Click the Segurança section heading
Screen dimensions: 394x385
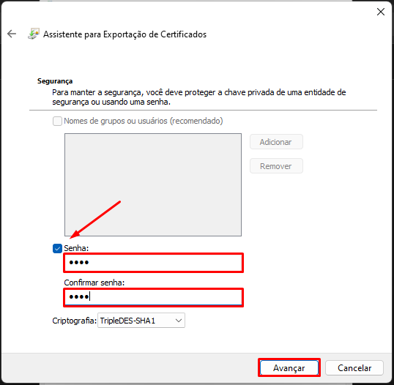(x=55, y=81)
